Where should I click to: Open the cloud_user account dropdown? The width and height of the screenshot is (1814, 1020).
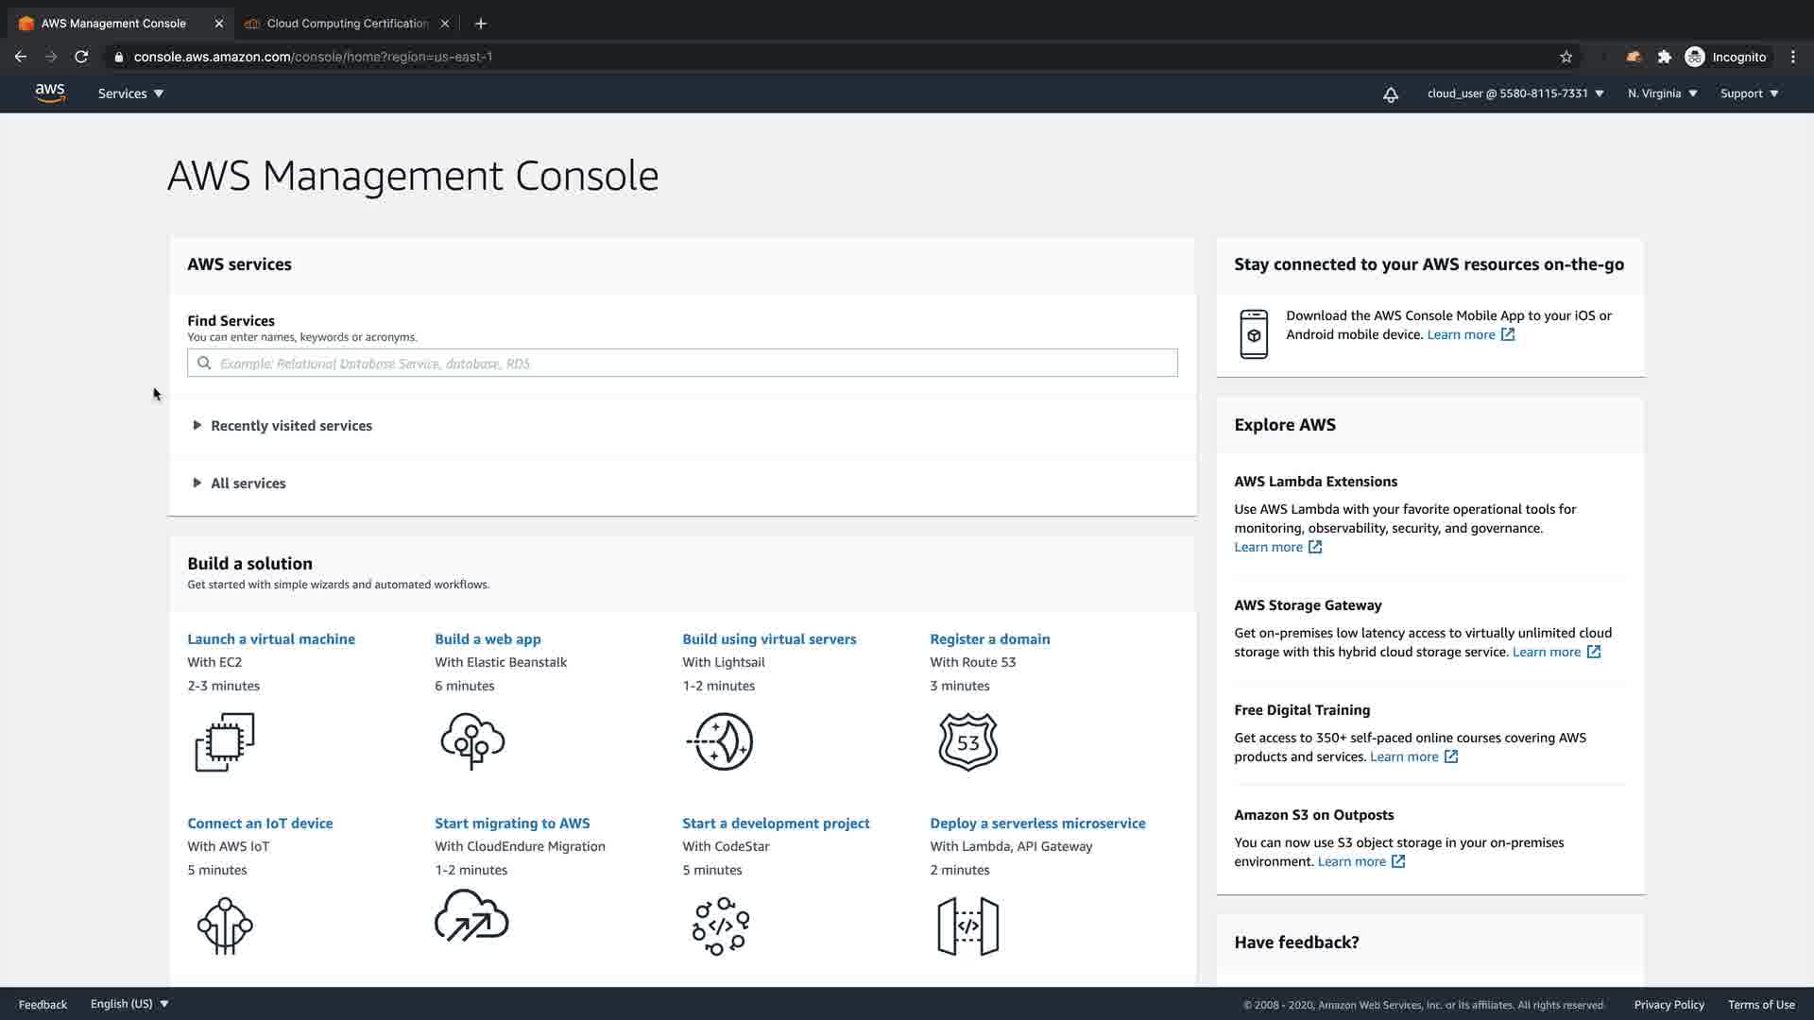[x=1515, y=93]
